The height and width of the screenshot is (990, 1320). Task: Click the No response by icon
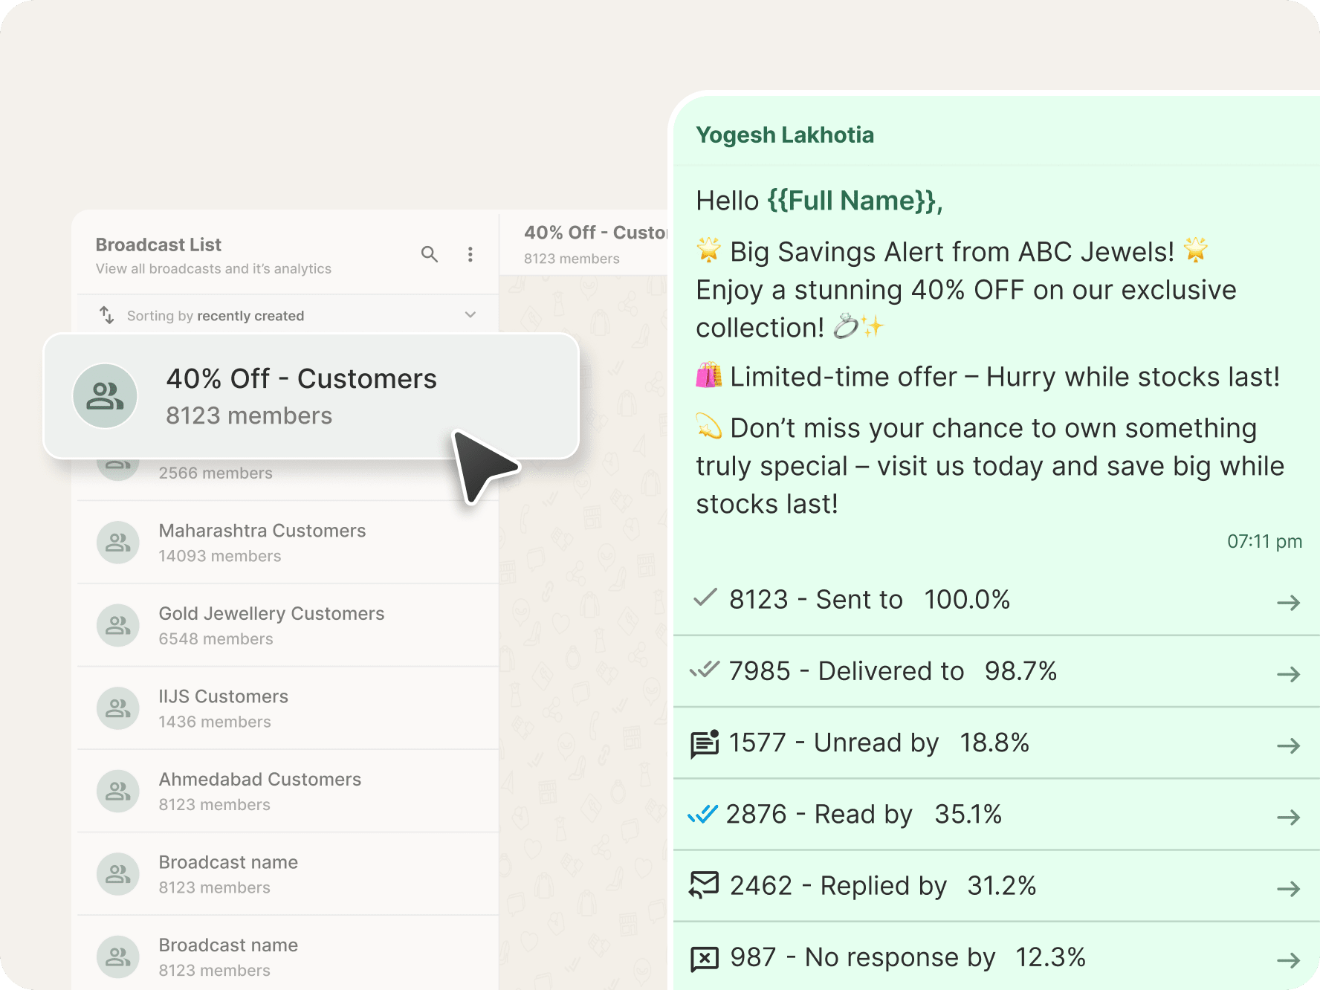pyautogui.click(x=704, y=958)
